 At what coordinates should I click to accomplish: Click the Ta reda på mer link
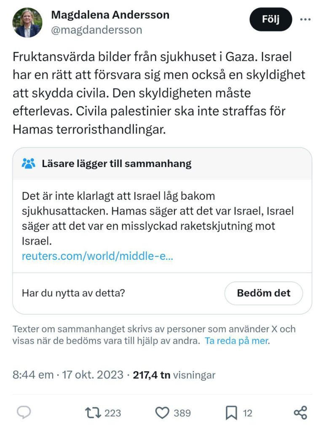click(x=237, y=341)
